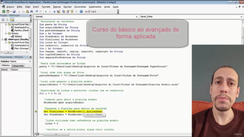Open the Object Browser toolbar icon
The image size is (244, 137).
(72, 11)
